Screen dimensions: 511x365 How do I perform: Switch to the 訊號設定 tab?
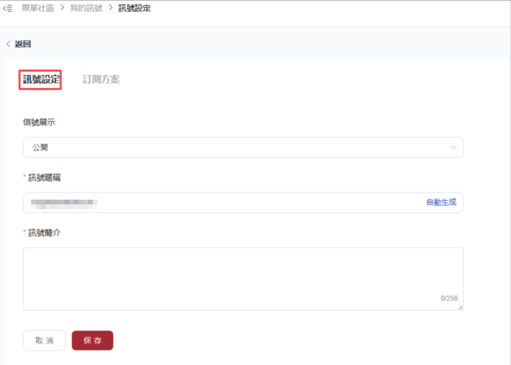pos(41,79)
